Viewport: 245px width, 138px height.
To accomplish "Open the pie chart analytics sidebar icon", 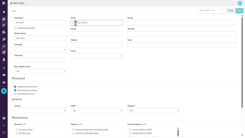I will 4,19.
